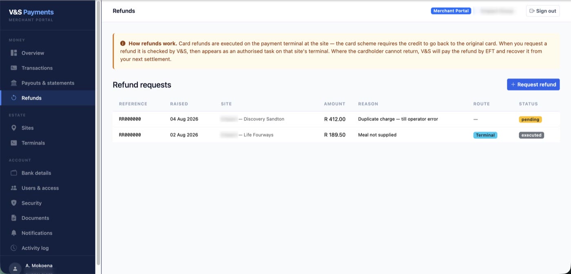Click the ROUTE column header

click(x=481, y=104)
